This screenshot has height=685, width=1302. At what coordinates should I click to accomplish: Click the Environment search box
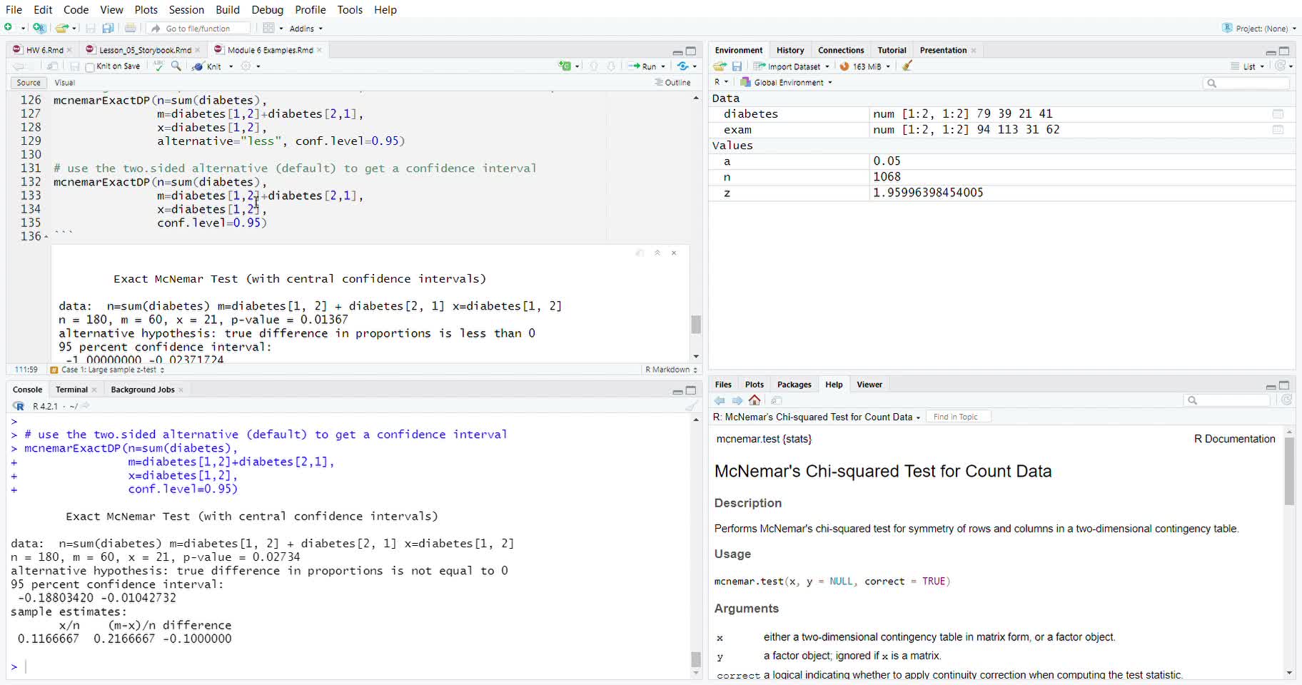click(1246, 83)
